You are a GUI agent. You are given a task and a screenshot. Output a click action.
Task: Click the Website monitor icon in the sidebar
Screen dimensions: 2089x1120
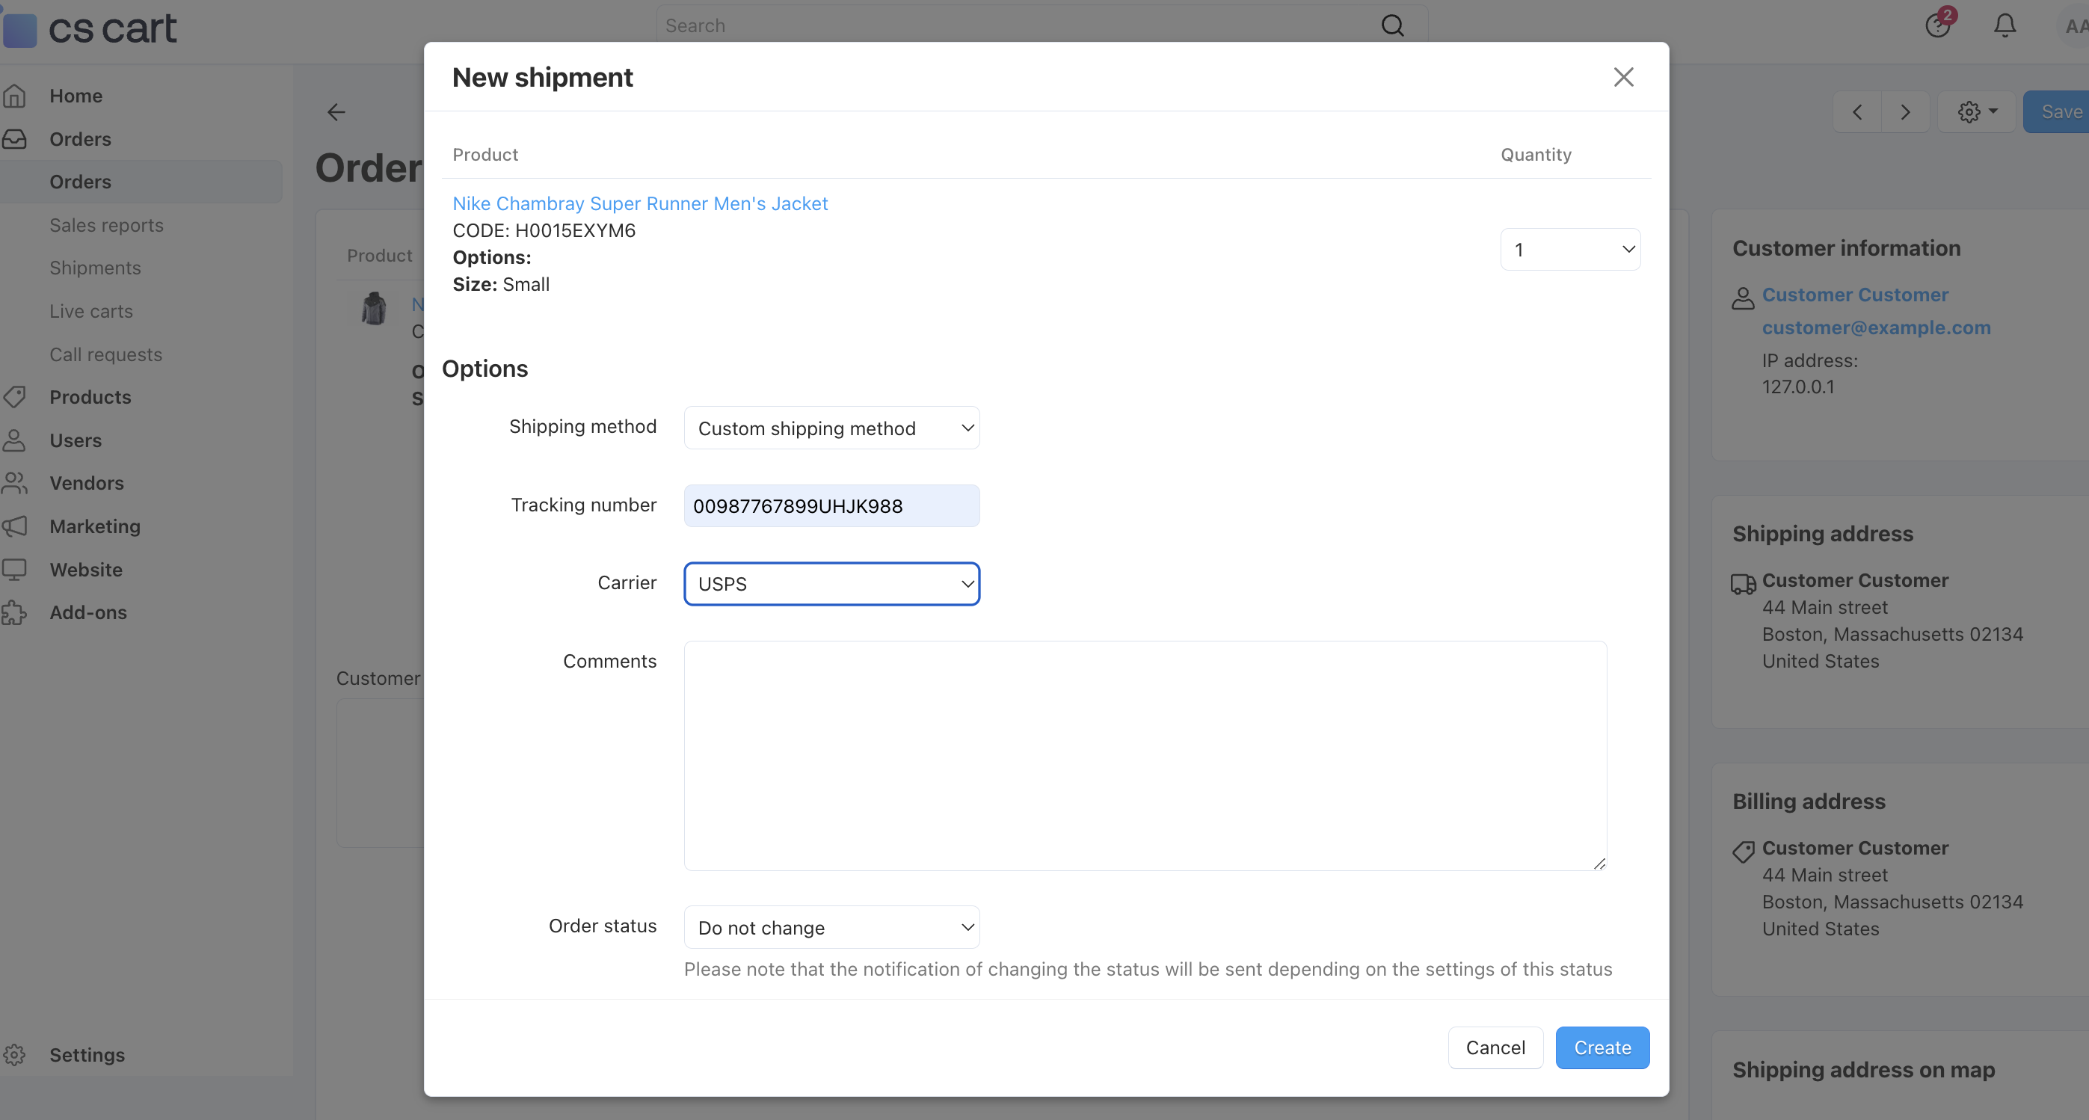(15, 569)
